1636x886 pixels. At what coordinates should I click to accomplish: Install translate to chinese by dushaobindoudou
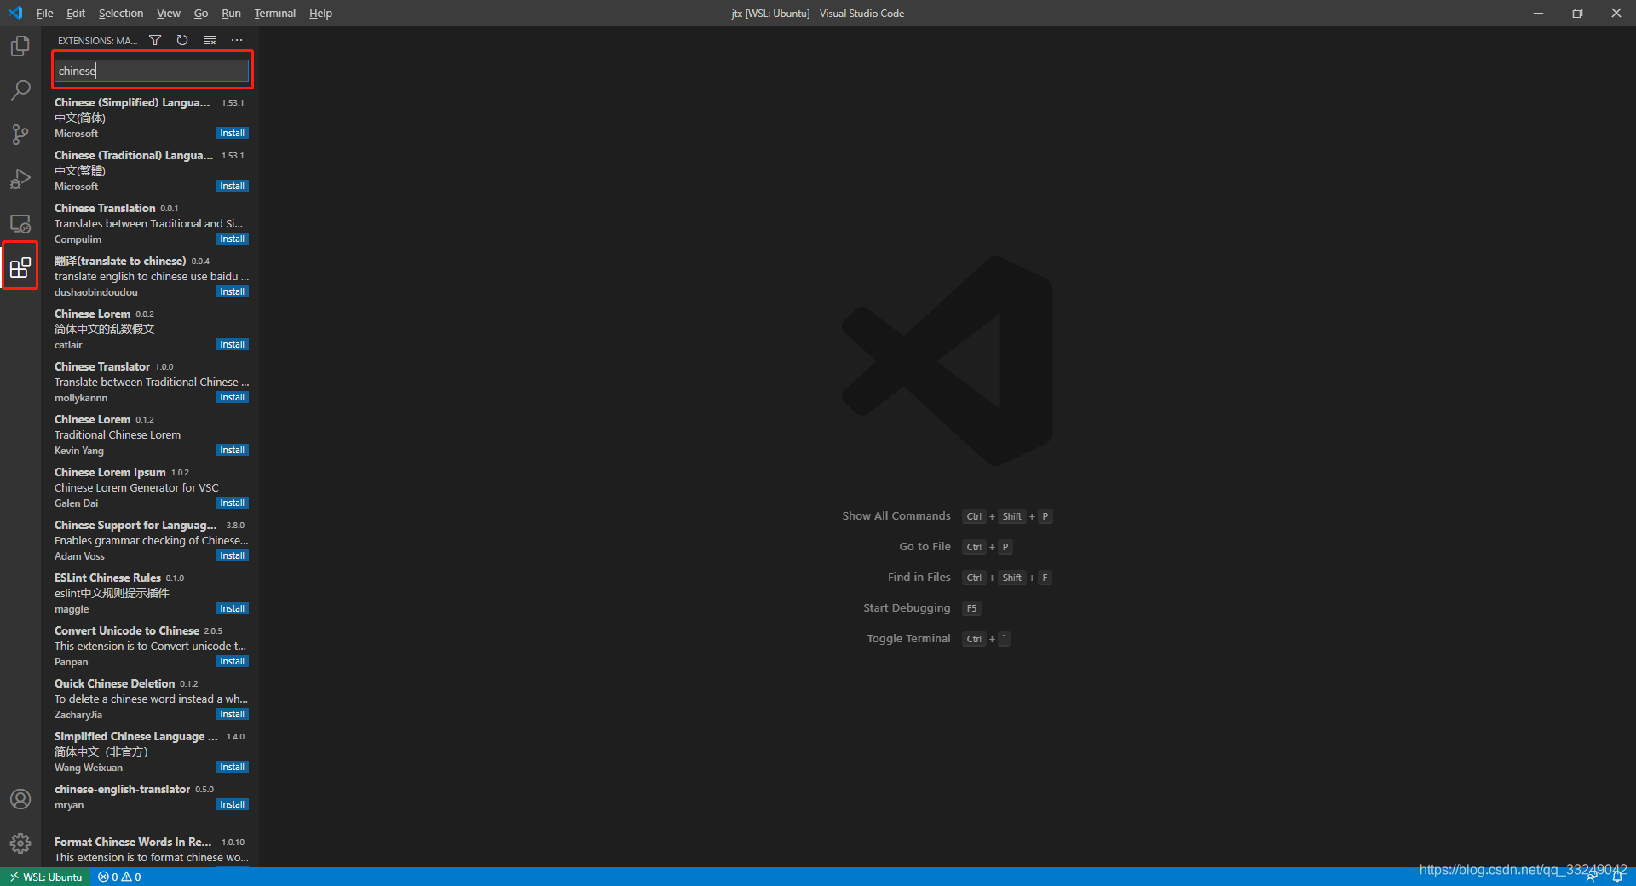click(232, 291)
